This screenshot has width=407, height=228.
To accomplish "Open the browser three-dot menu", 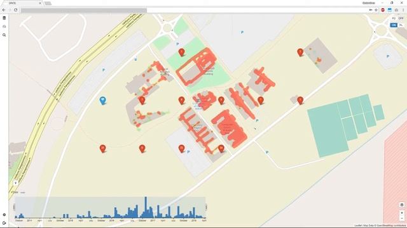I will tap(403, 10).
